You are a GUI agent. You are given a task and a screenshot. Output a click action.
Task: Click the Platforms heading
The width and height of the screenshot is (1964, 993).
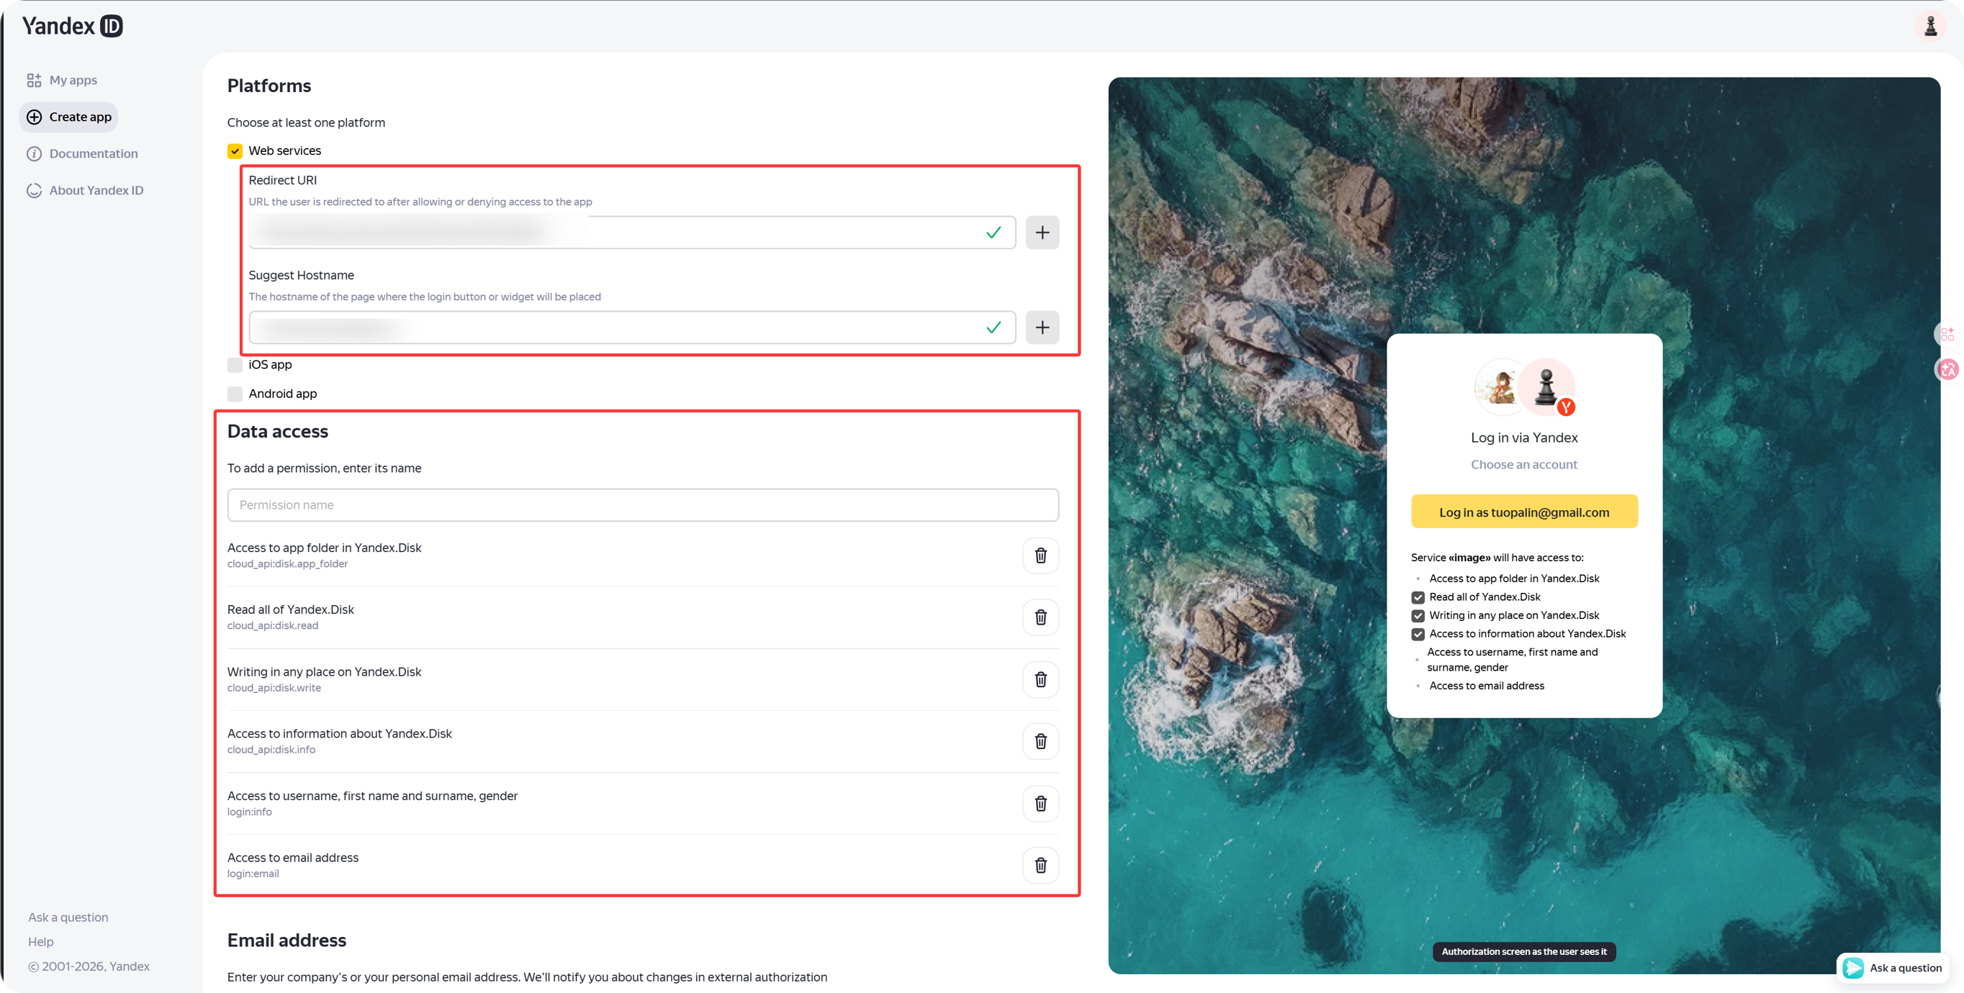point(269,86)
